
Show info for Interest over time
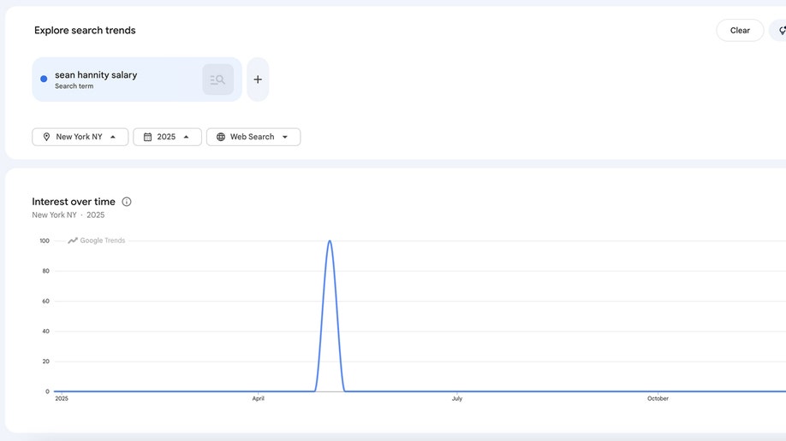[127, 202]
